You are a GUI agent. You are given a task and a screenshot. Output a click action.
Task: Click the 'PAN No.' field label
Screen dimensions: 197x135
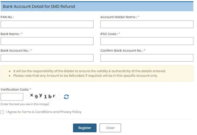pyautogui.click(x=8, y=17)
